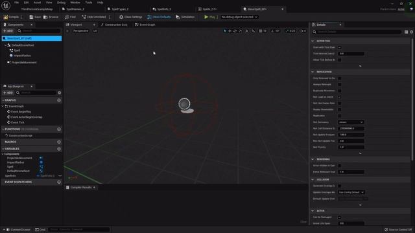415x233 pixels.
Task: Open Class Settings
Action: click(130, 17)
